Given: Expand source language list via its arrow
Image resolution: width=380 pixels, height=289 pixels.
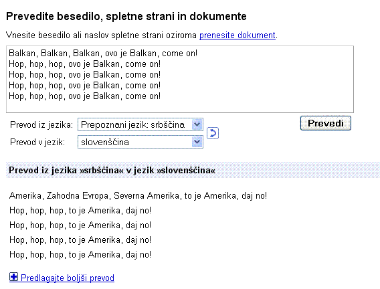Looking at the screenshot, I should pos(197,124).
